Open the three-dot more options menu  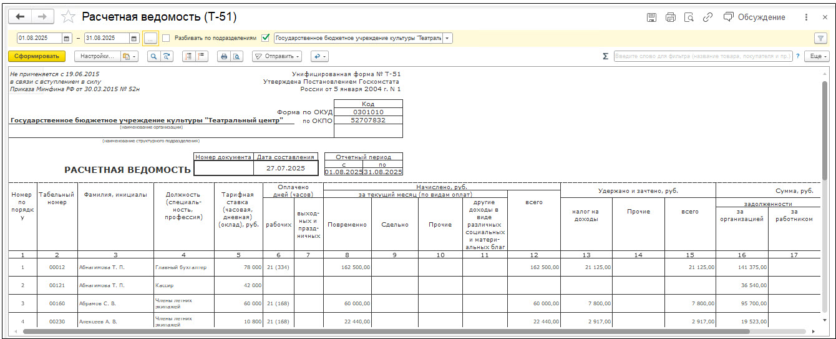coord(807,17)
